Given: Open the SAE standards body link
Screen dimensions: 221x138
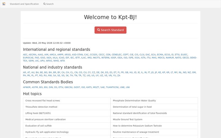Looking at the screenshot, I should pos(103,87).
